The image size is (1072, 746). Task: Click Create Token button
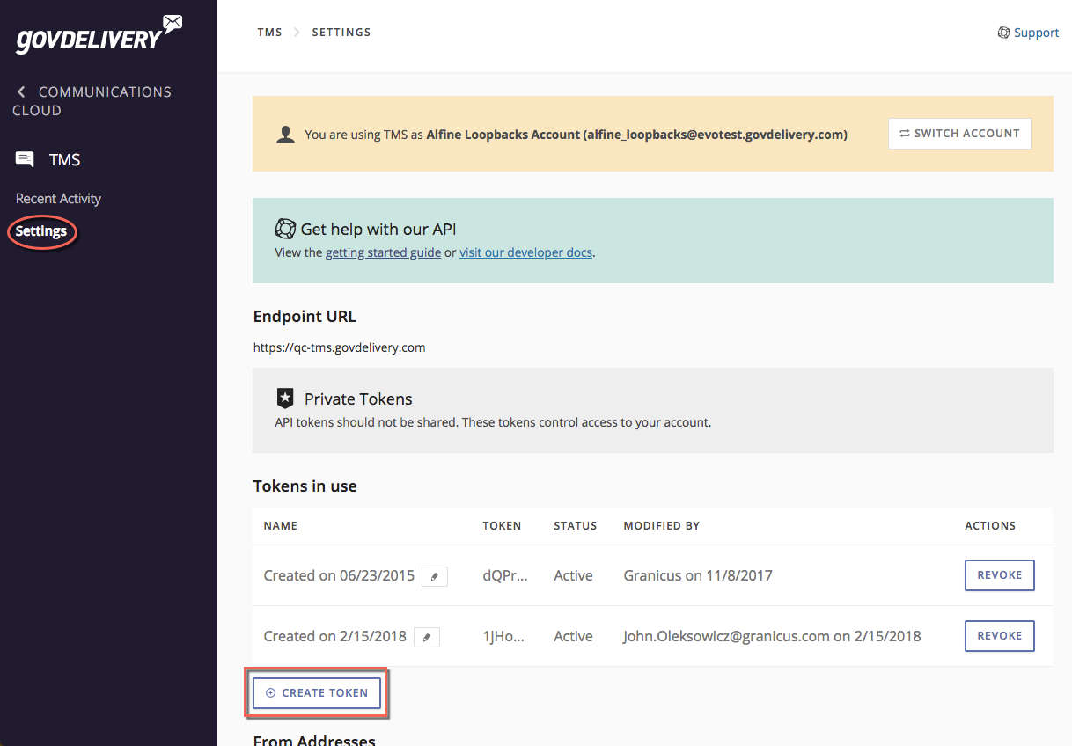(317, 693)
